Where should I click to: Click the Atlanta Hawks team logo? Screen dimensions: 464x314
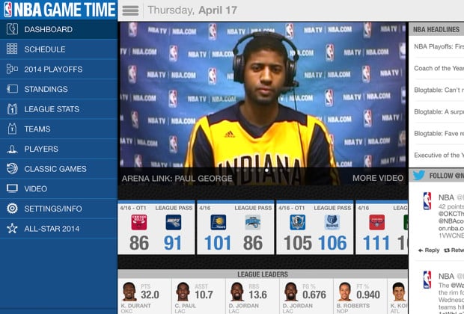377,222
